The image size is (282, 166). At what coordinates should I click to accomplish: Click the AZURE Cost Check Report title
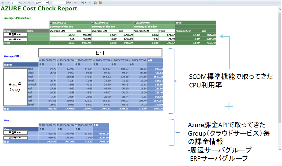click(x=39, y=9)
